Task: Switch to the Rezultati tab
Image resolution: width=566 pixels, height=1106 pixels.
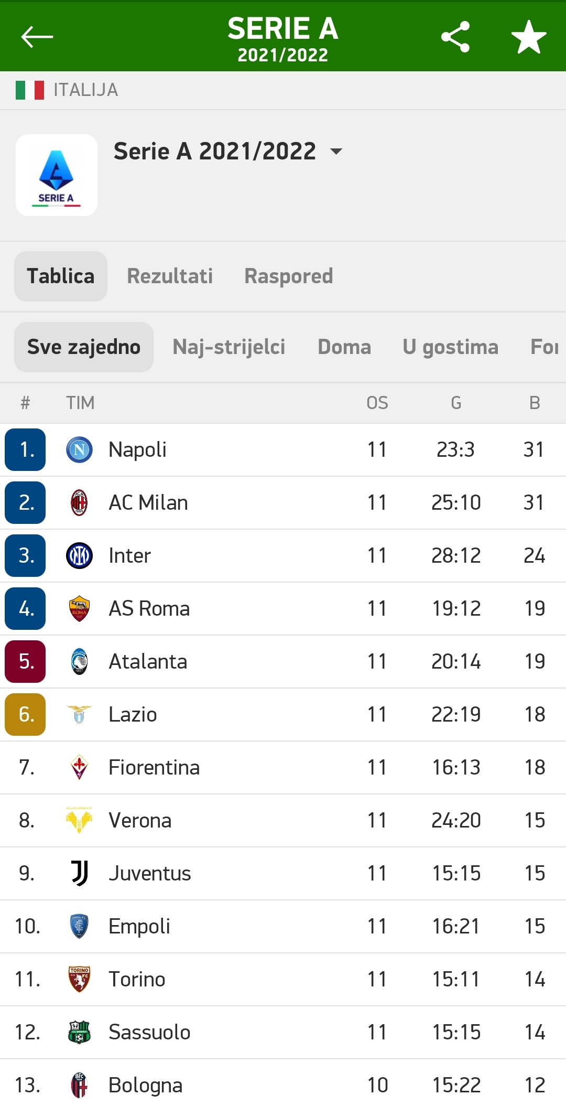Action: tap(170, 276)
